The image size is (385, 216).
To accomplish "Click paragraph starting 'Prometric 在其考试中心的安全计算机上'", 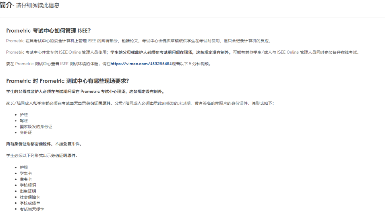I will coord(138,41).
